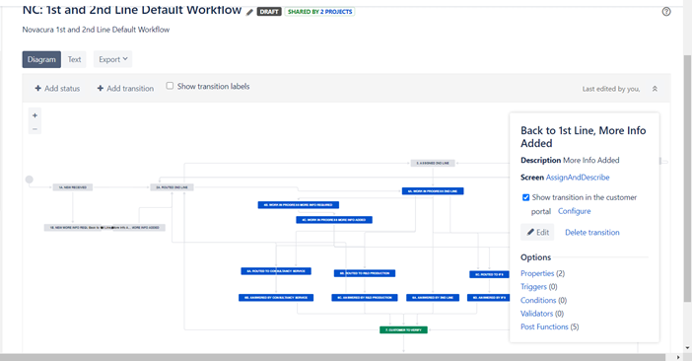Viewport: 692px width, 361px height.
Task: Zoom in with the plus icon
Action: (x=35, y=115)
